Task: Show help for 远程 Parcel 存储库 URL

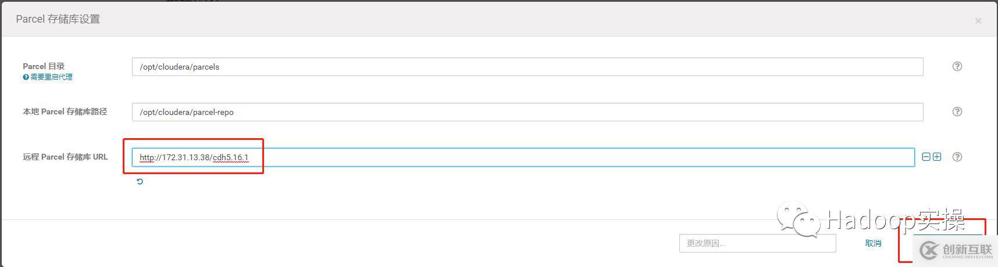Action: [x=957, y=157]
